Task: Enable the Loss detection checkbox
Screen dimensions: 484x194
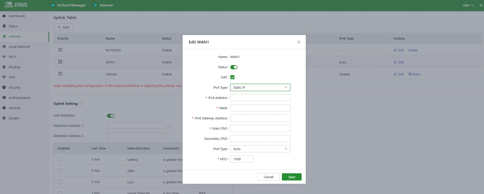Action: click(x=60, y=182)
